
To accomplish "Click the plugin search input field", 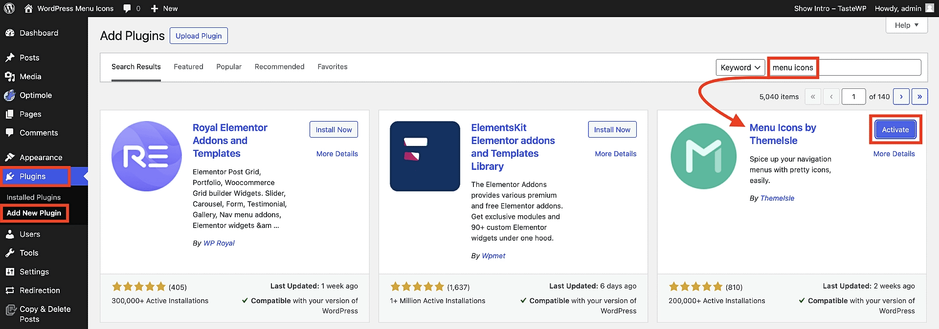I will click(845, 67).
